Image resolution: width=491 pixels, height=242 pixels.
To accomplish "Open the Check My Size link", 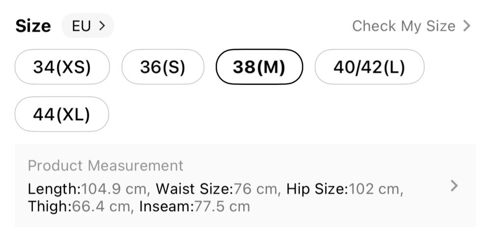I will pyautogui.click(x=404, y=26).
